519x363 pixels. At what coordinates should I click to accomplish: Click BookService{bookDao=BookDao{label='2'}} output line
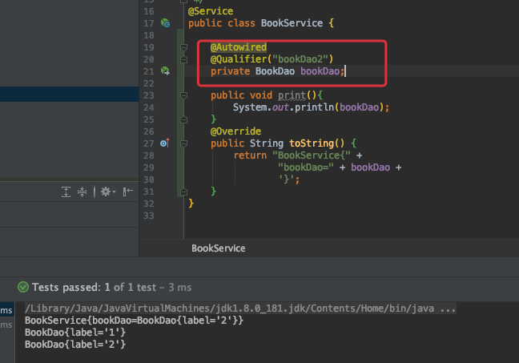pos(134,321)
